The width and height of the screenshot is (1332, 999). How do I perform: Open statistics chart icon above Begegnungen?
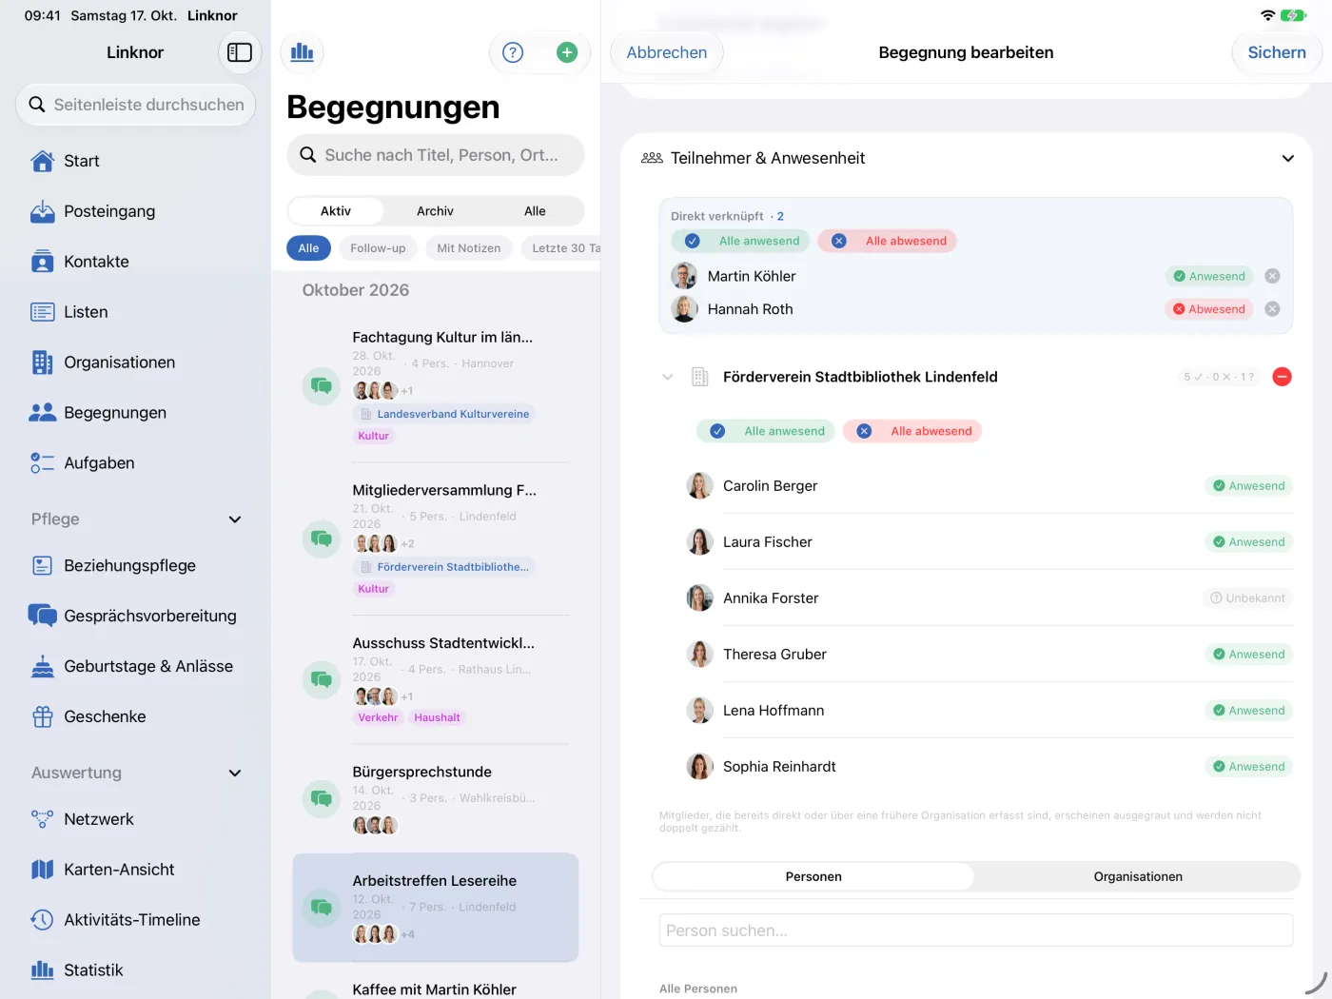point(303,52)
